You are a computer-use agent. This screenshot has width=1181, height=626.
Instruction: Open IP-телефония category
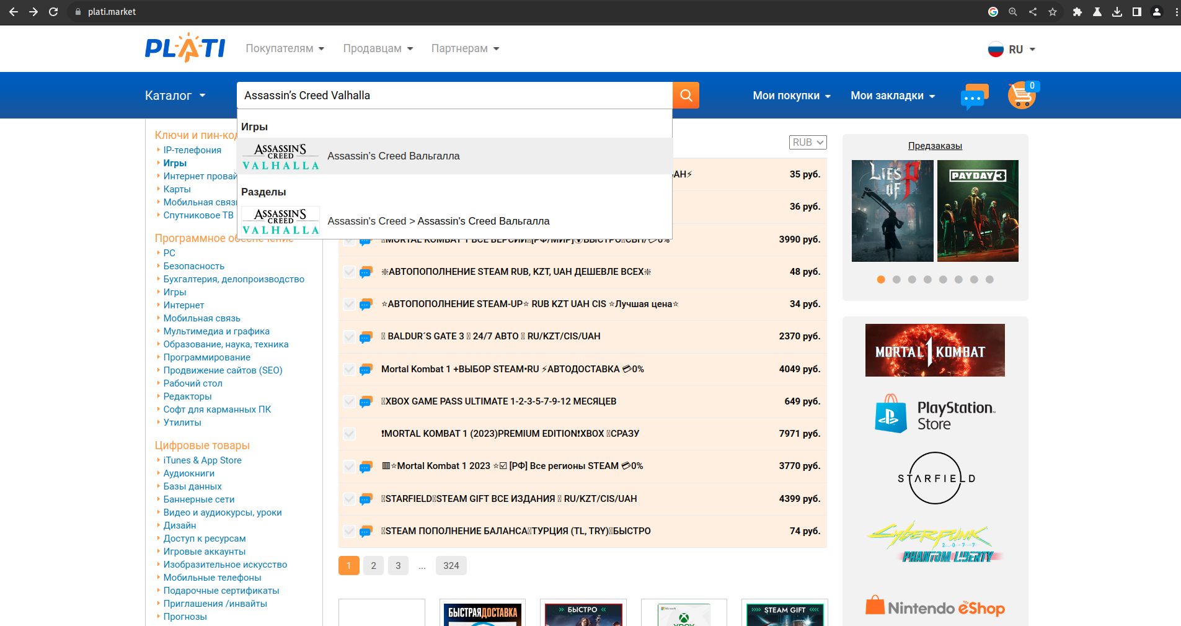click(x=192, y=150)
